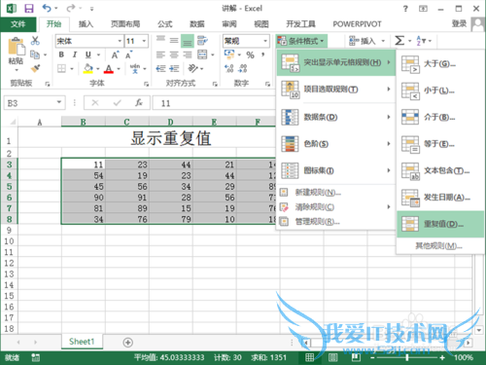The height and width of the screenshot is (365, 486).
Task: Click the yellow fill color button
Action: point(87,68)
